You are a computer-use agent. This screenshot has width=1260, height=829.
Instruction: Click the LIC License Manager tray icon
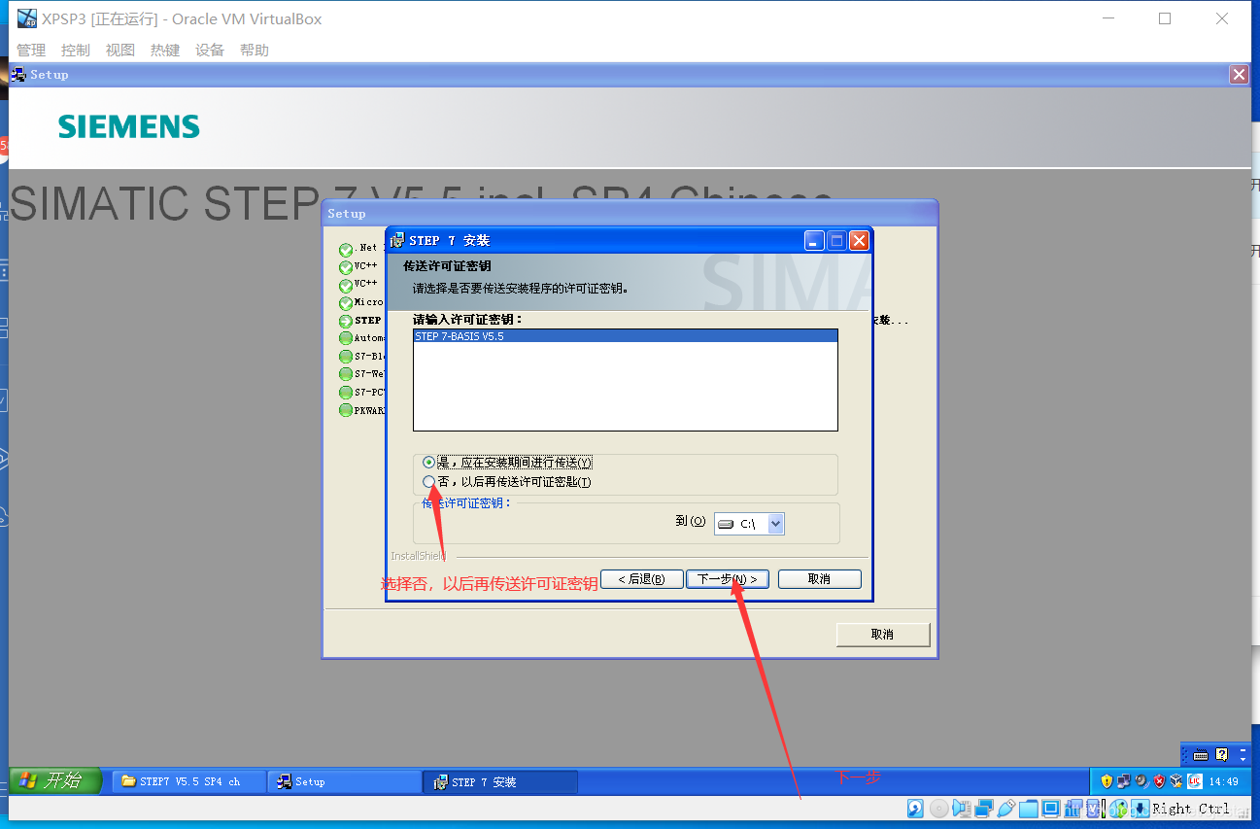click(x=1194, y=781)
